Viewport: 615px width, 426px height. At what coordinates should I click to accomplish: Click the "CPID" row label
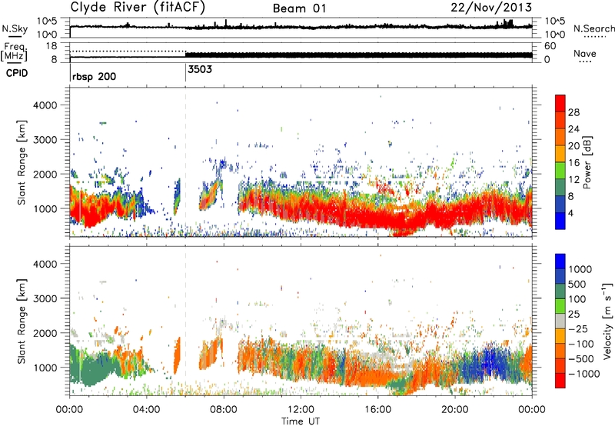17,73
